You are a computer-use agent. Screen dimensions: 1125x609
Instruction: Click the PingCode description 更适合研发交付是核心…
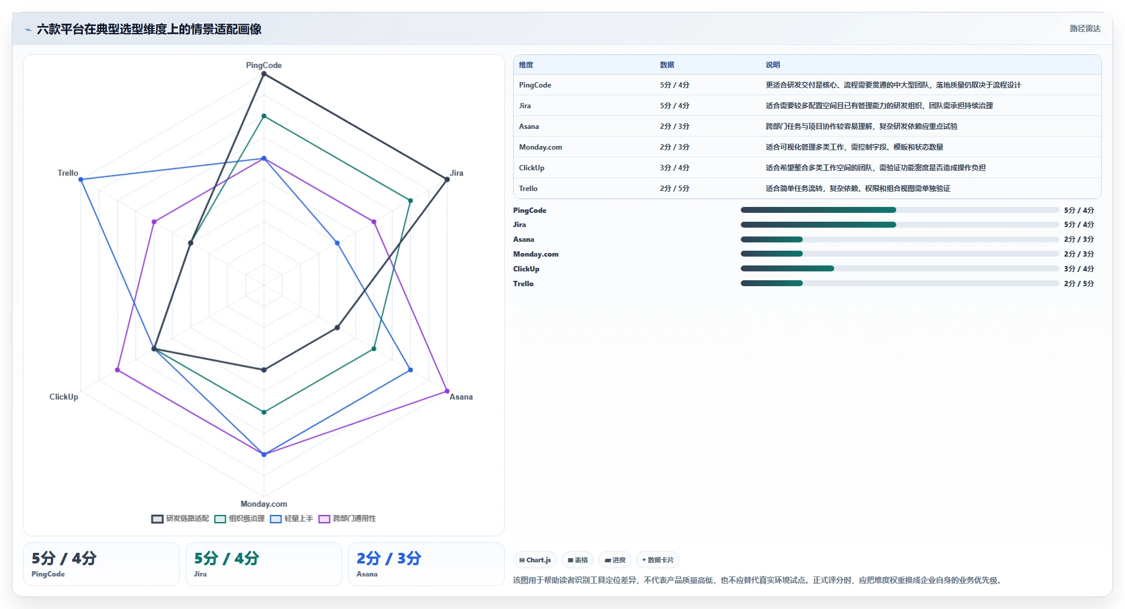[x=893, y=85]
